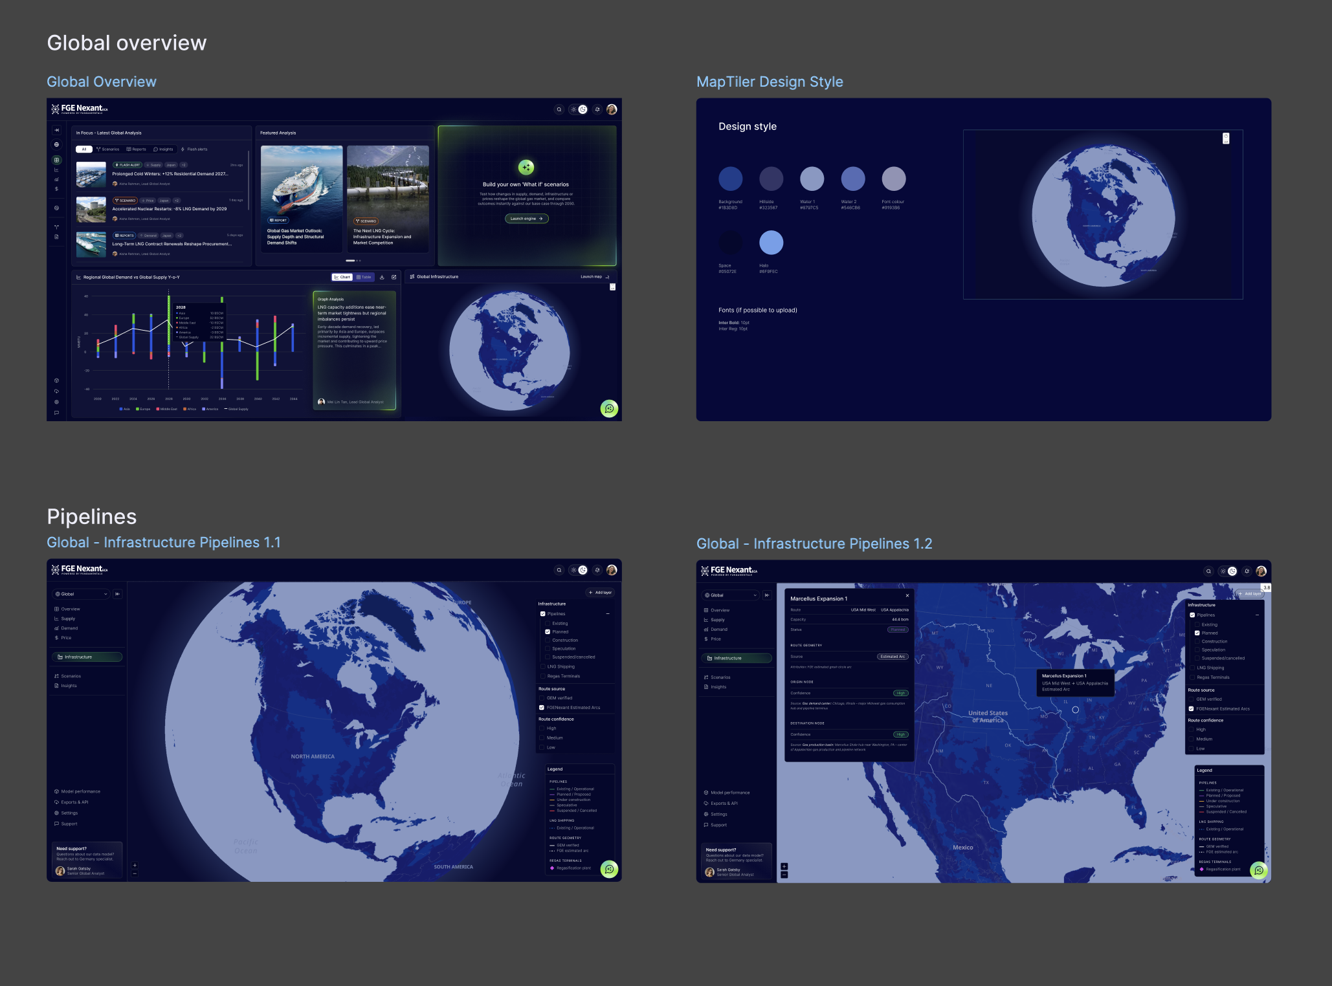Uncheck the Planned checkbox in Pipelines 1.1
This screenshot has height=986, width=1332.
coord(548,632)
